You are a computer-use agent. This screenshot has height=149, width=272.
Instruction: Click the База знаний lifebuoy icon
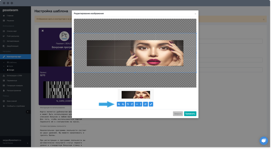point(4,101)
